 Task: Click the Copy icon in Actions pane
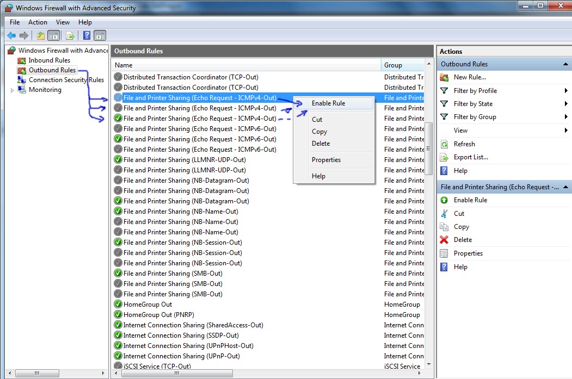pyautogui.click(x=444, y=227)
